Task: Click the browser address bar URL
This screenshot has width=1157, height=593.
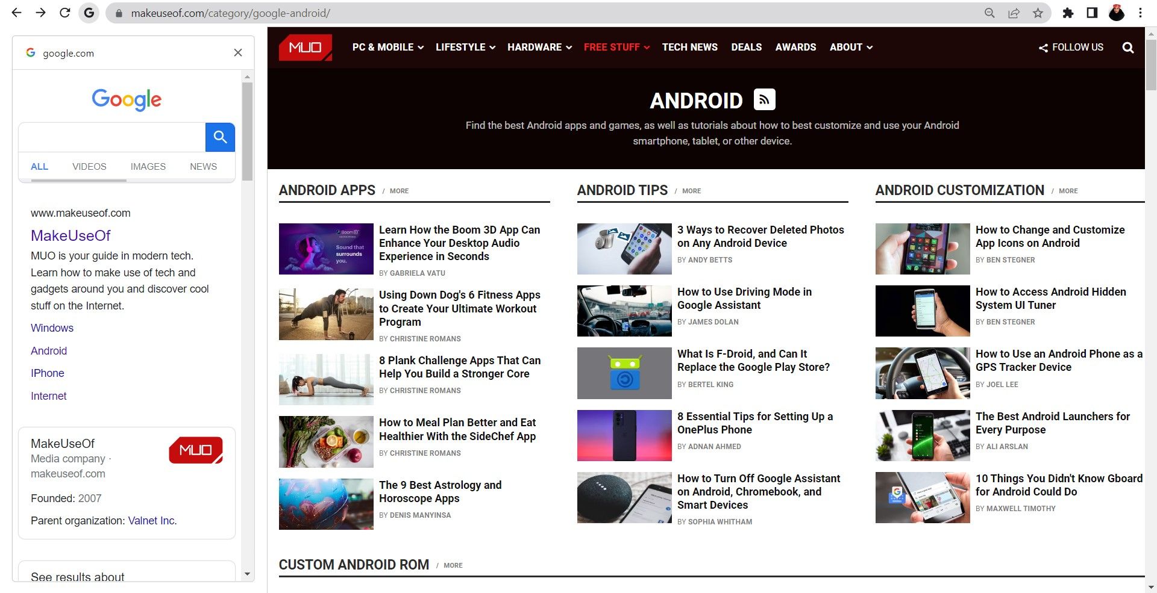Action: coord(230,13)
